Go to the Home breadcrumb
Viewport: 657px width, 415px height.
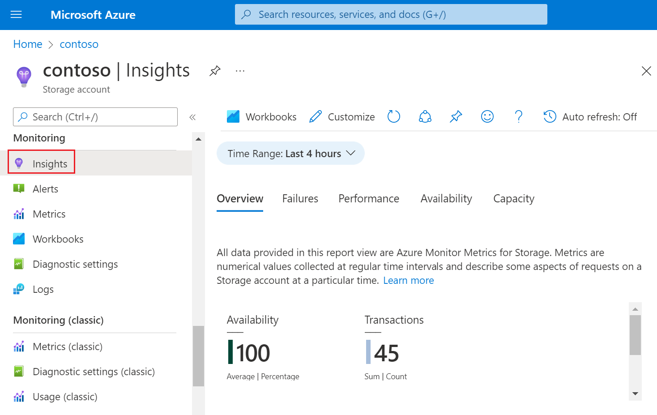pyautogui.click(x=28, y=44)
